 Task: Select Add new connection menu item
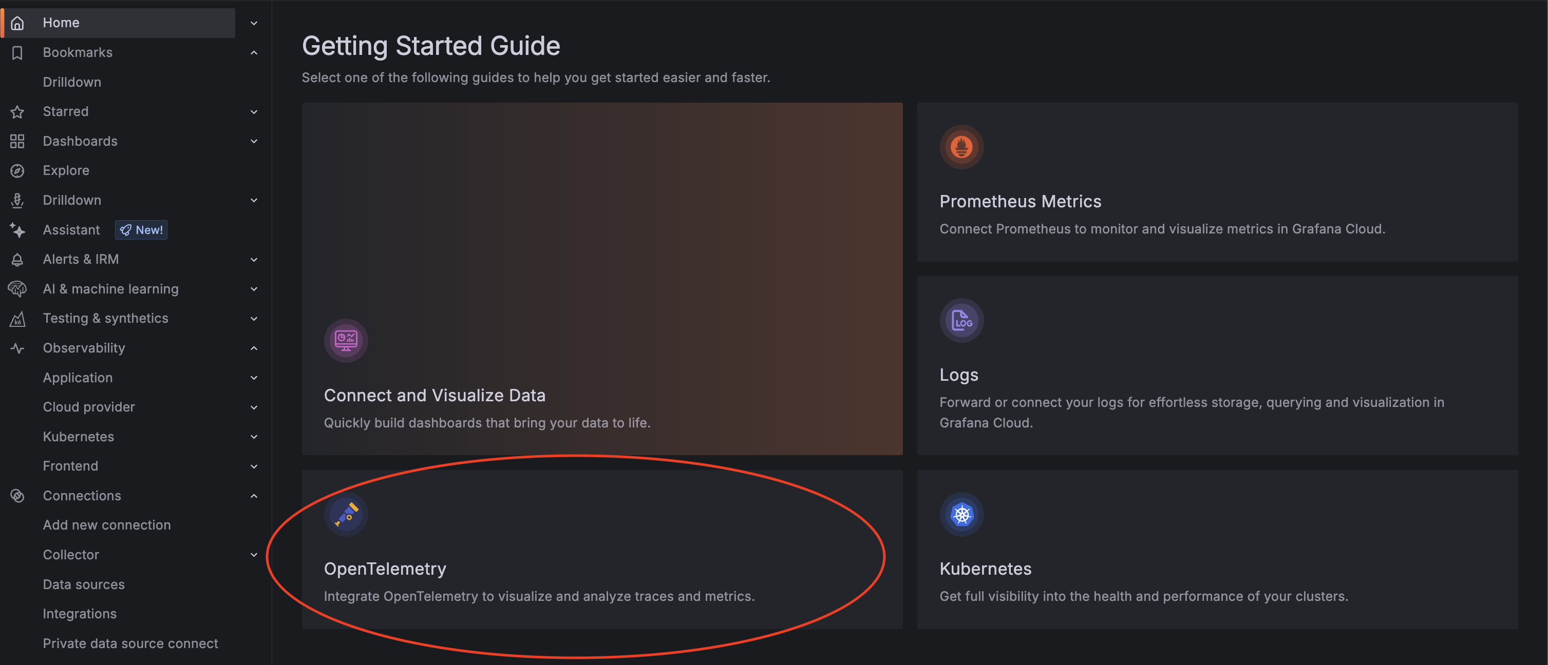click(107, 525)
